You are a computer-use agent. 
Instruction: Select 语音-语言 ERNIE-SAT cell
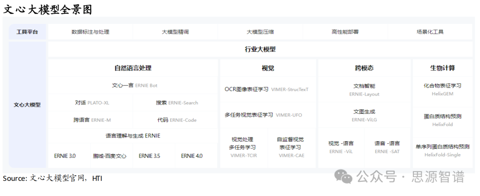coord(387,147)
